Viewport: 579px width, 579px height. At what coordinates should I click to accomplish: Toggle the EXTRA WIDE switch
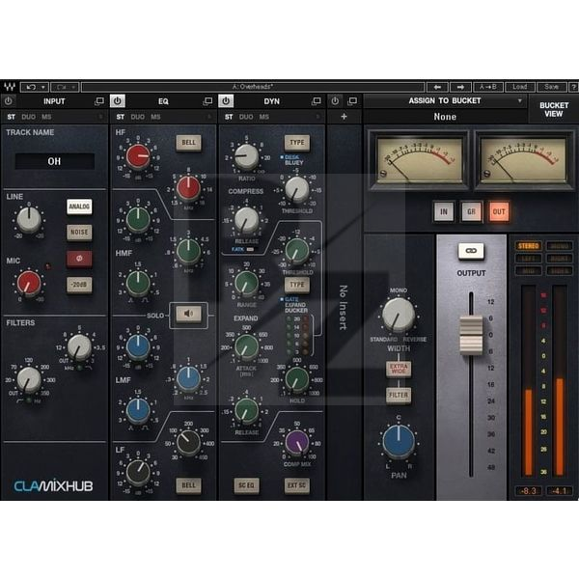point(399,369)
